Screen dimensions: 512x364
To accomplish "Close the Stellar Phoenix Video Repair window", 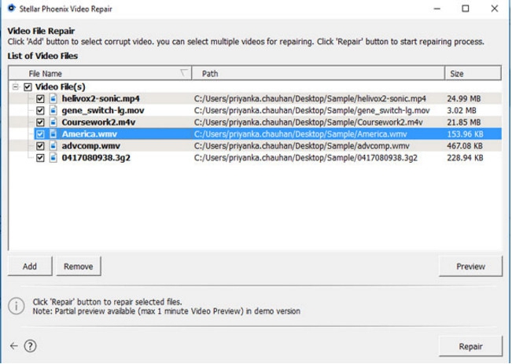I will tap(495, 9).
